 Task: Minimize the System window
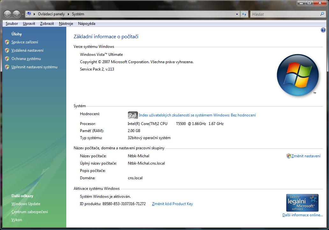tap(302, 3)
